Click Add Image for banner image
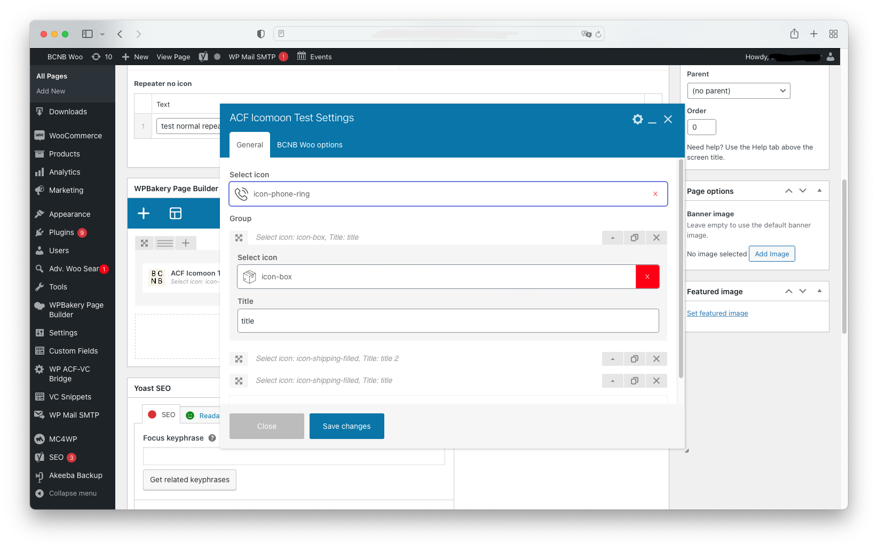This screenshot has width=878, height=549. [x=772, y=254]
